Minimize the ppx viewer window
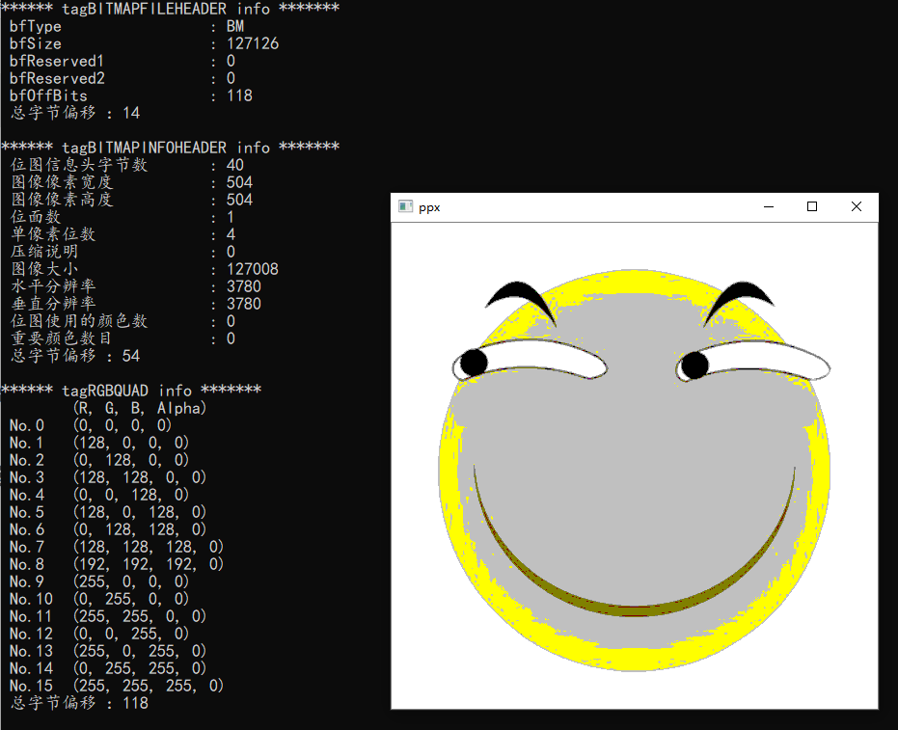 click(769, 206)
